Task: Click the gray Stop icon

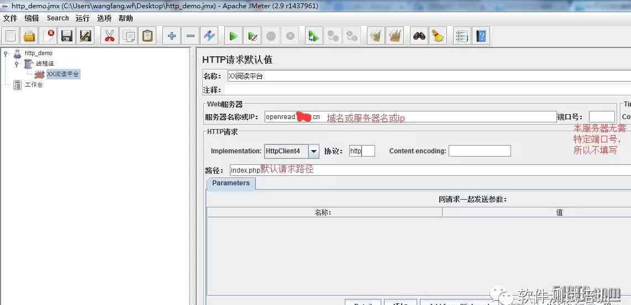Action: pos(271,36)
